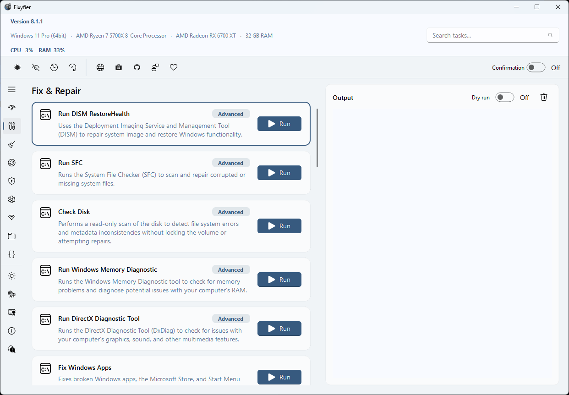Screen dimensions: 569x395
Task: Open the Wi-Fi network section
Action: point(12,218)
